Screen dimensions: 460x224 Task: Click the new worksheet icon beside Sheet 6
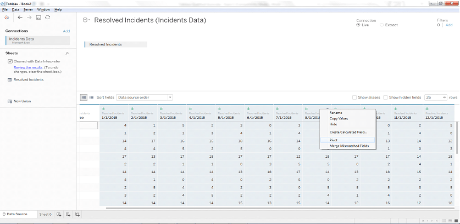(59, 214)
